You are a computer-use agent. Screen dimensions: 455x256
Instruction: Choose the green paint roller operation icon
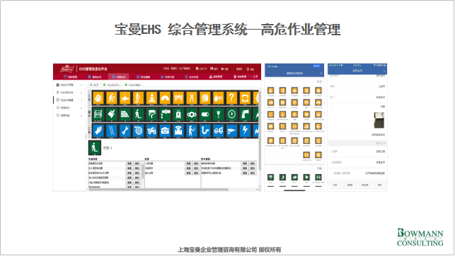tap(151, 114)
